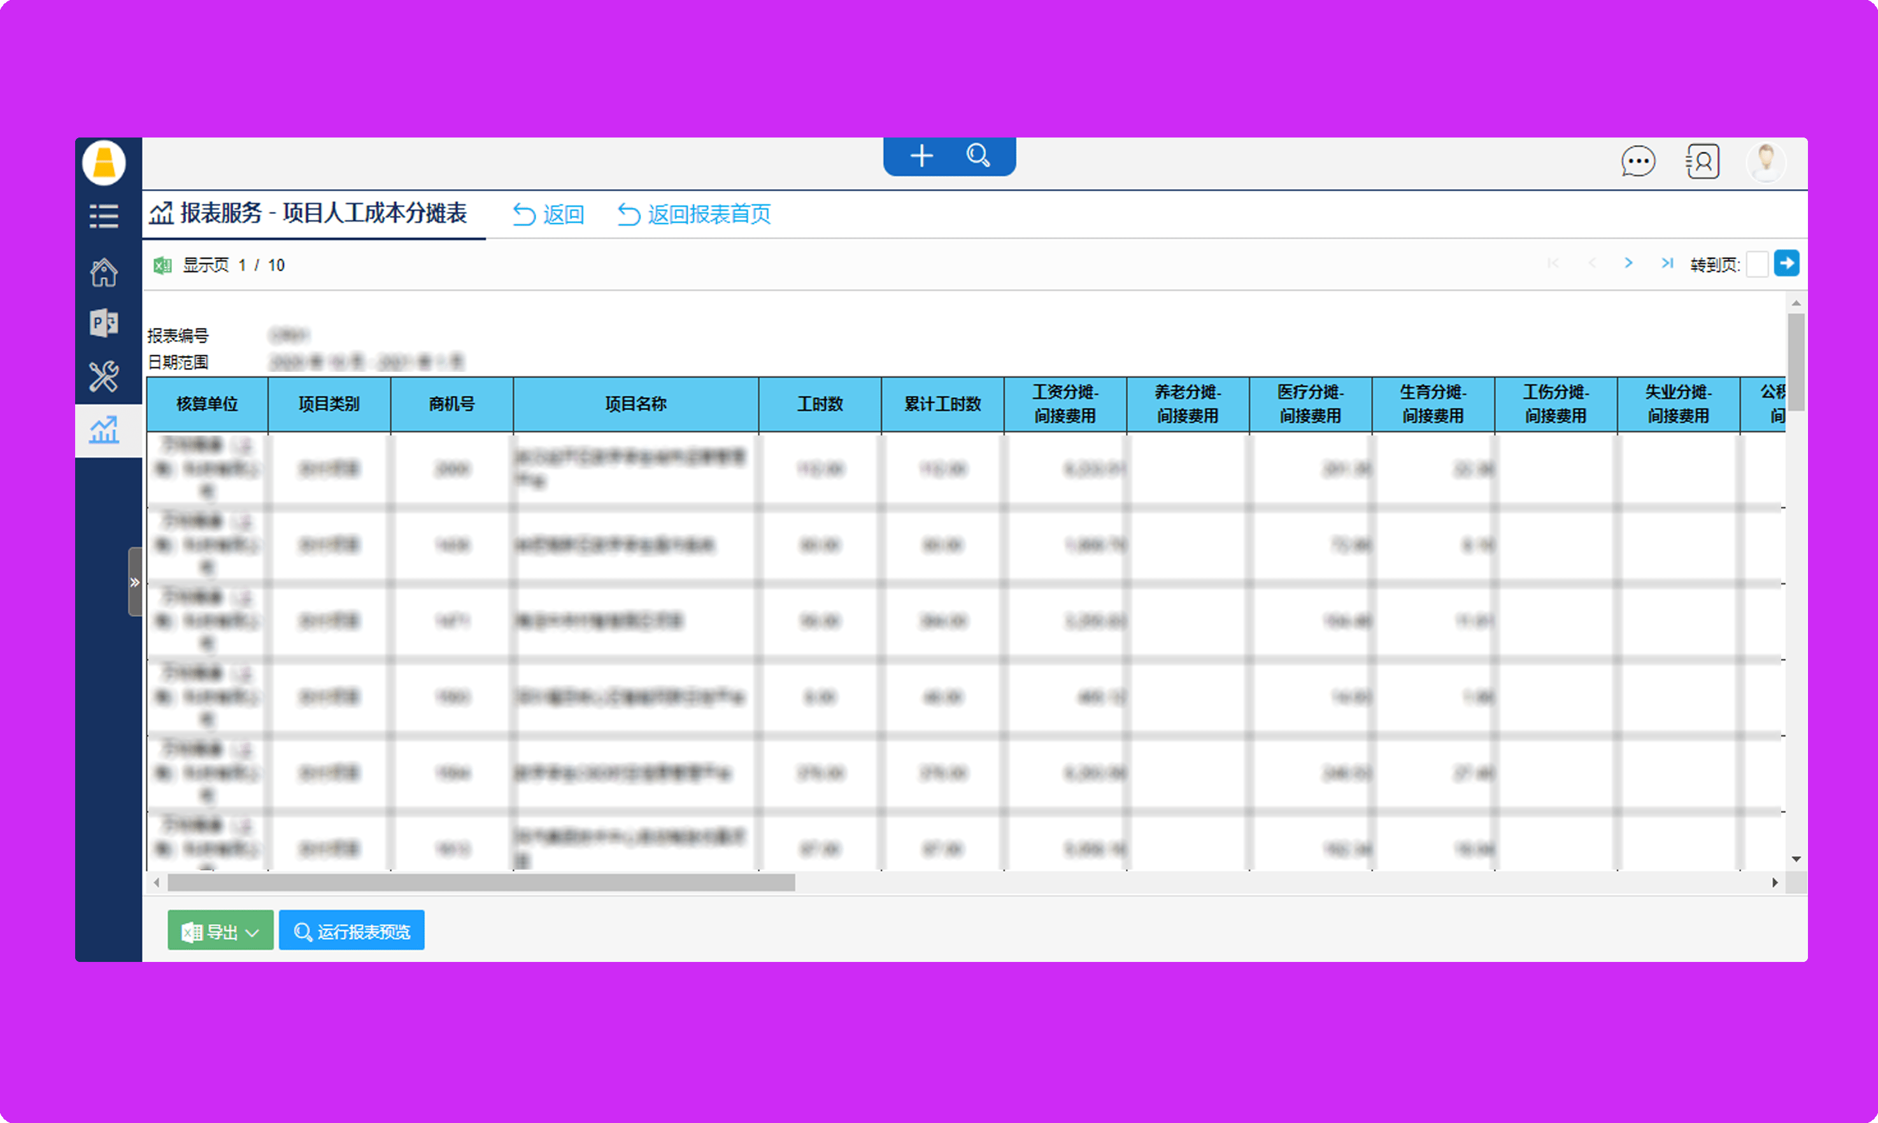Click the search magnifier in top bar
The image size is (1878, 1123).
point(978,156)
